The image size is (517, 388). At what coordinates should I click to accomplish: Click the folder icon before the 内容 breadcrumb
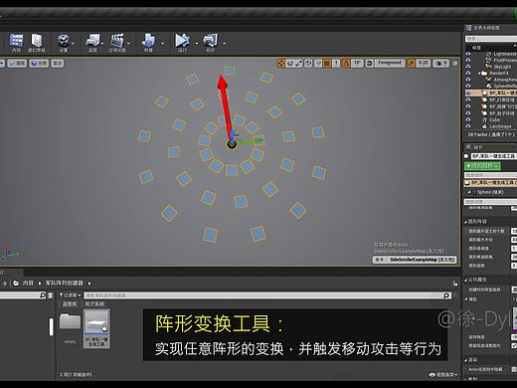(16, 284)
